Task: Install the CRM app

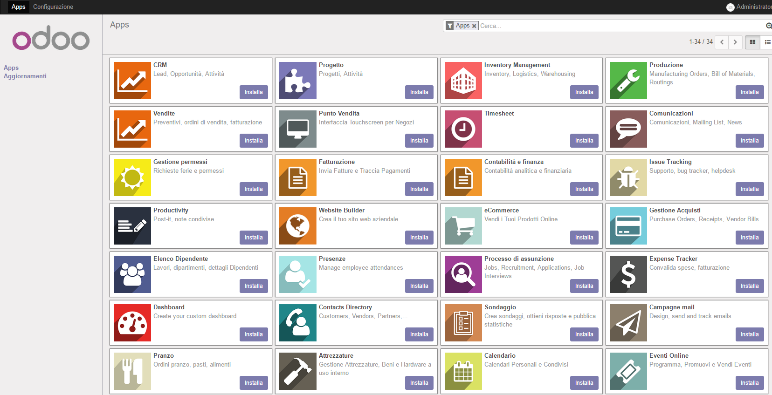Action: (254, 92)
